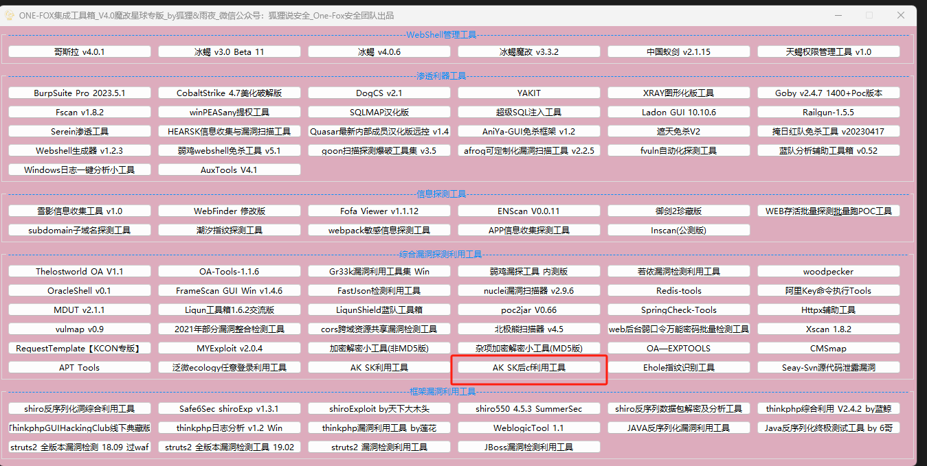
Task: Start poc2jar V0.66
Action: (529, 310)
